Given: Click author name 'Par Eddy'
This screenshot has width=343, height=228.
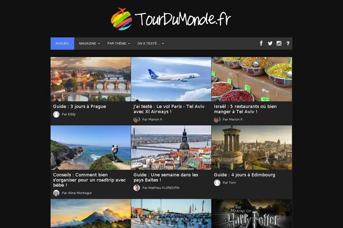Looking at the screenshot, I should (x=69, y=115).
